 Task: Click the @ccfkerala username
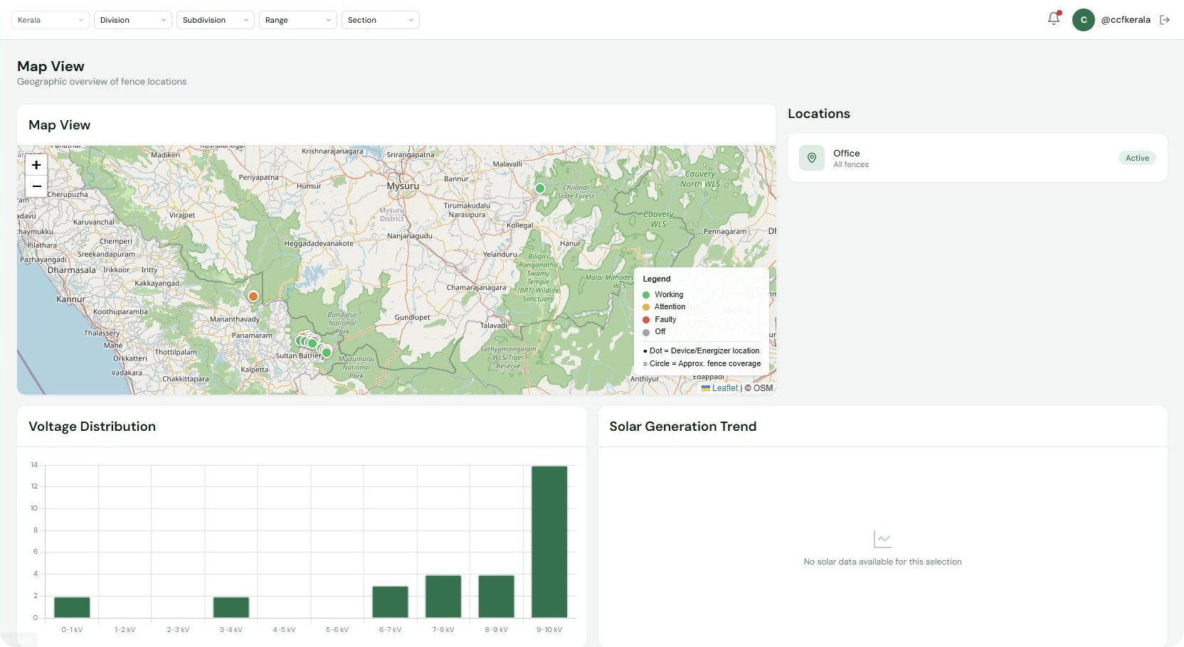tap(1126, 20)
